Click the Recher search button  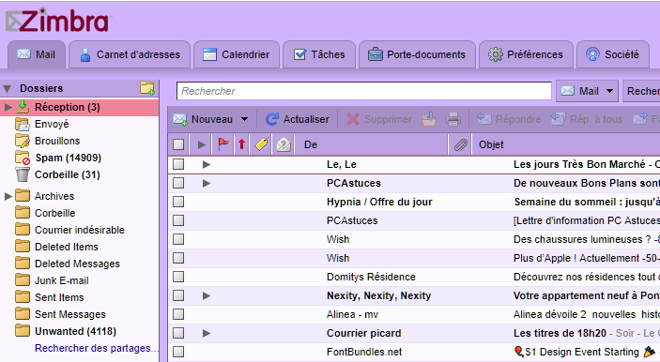(641, 91)
